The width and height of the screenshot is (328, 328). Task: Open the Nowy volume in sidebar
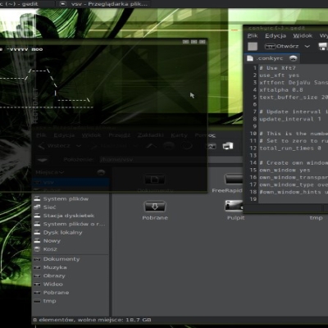pos(52,241)
